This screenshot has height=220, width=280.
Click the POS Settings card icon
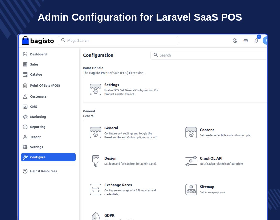pyautogui.click(x=96, y=89)
